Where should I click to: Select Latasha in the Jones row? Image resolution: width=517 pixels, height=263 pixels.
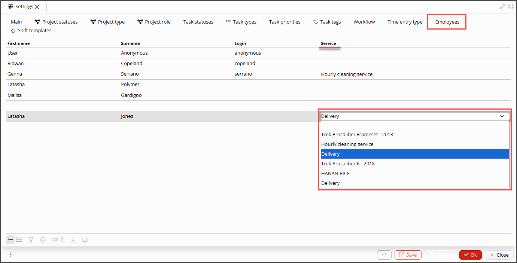coord(16,116)
